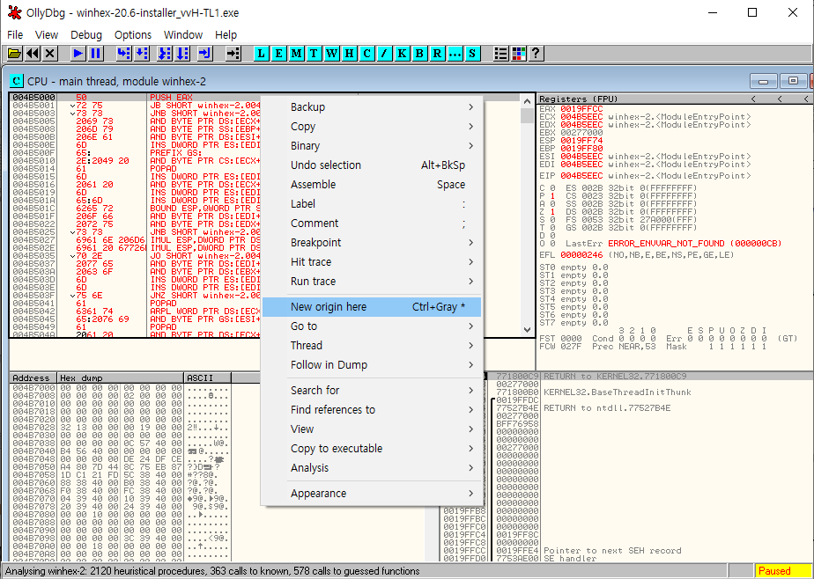The image size is (814, 579).
Task: Click disassembly scrollbar up arrow
Action: [527, 101]
